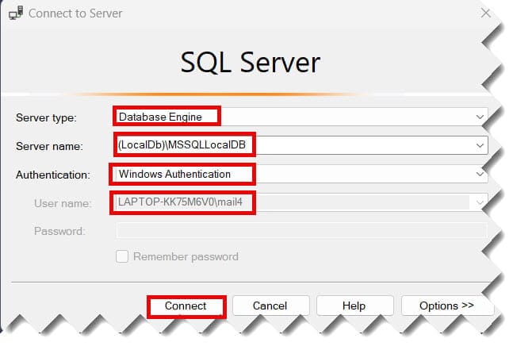
Task: Click the Connect to Server title icon
Action: coord(16,13)
